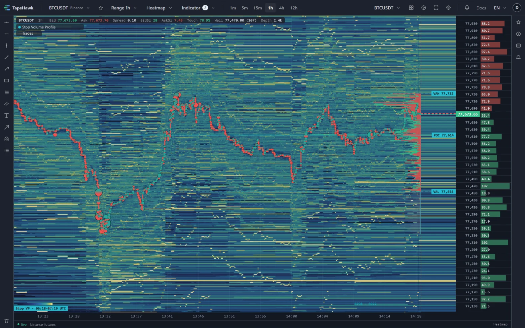Click the TapeHawk logo
Viewport: 525px width, 328px height.
pos(19,8)
